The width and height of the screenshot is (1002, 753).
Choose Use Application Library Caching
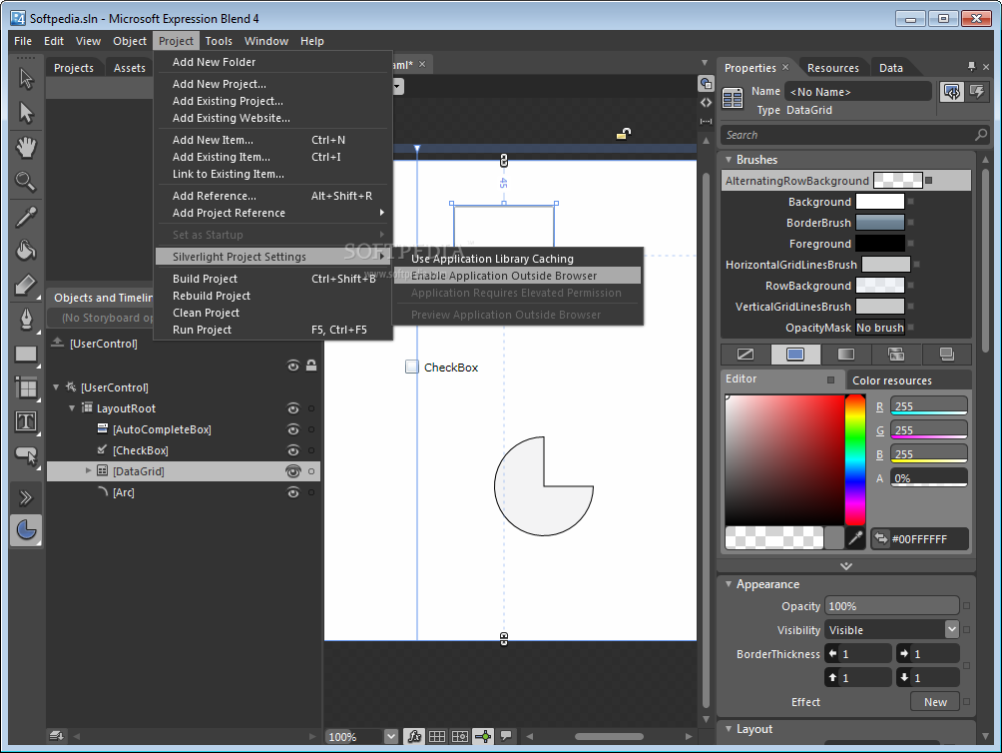[518, 259]
